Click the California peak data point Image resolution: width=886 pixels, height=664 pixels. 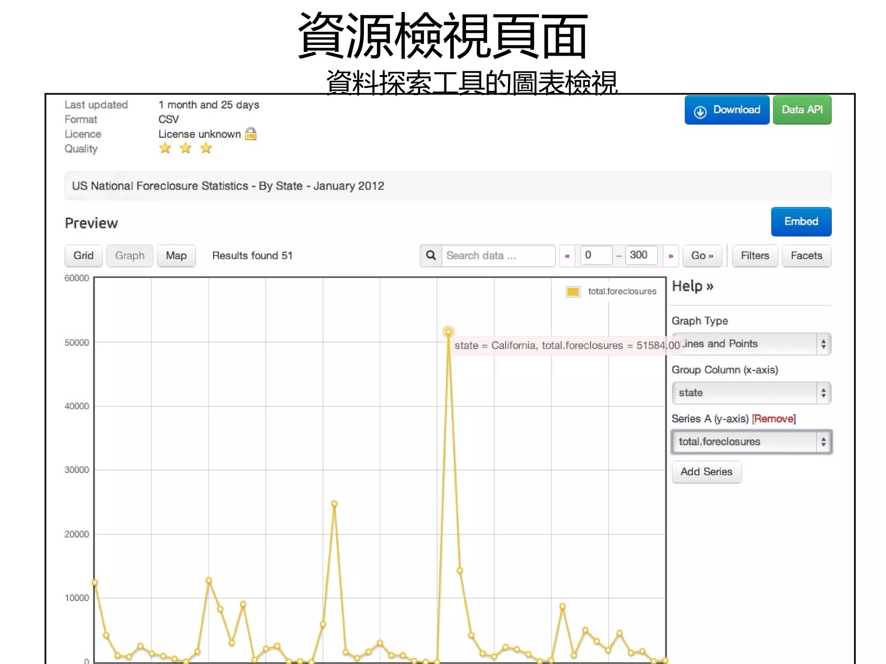(x=449, y=332)
